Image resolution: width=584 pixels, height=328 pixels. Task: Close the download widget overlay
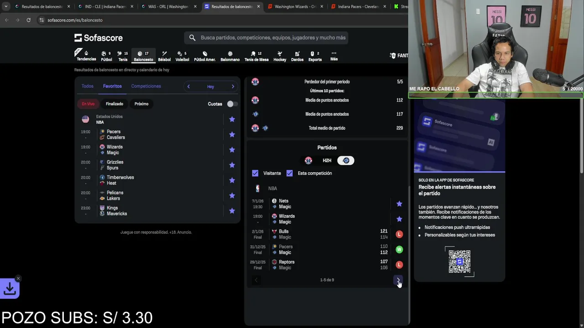click(x=18, y=278)
